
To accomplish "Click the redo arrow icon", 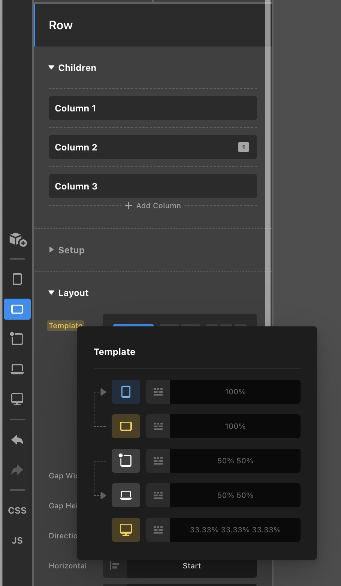I will [17, 470].
